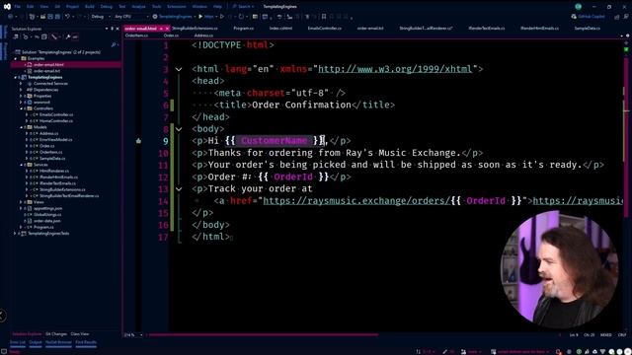
Task: Switch to StringBuilderExtensions.cs tab
Action: point(195,29)
